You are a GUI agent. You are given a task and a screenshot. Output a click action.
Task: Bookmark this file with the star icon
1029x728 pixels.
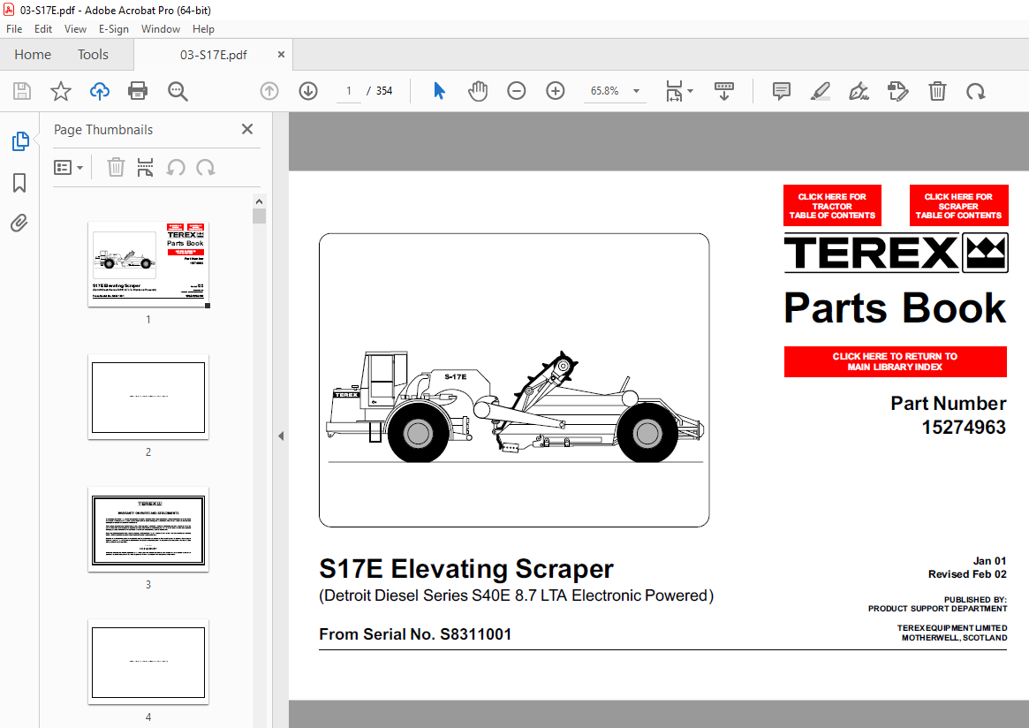(60, 91)
